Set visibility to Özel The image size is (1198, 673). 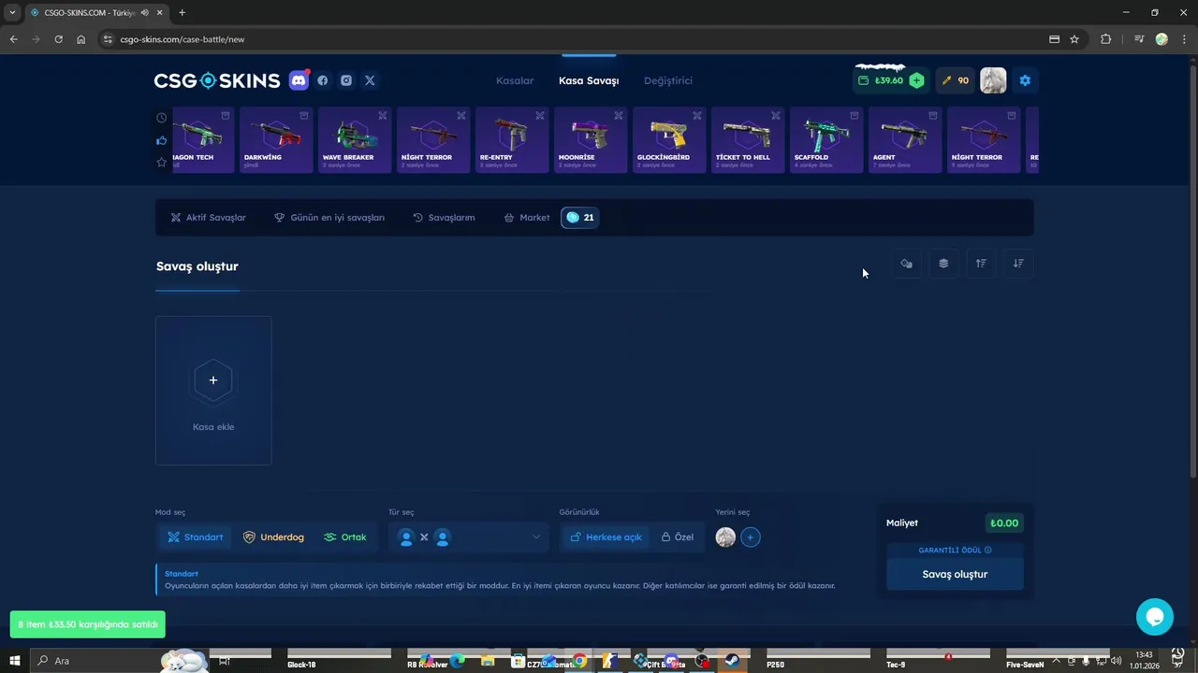(x=678, y=537)
